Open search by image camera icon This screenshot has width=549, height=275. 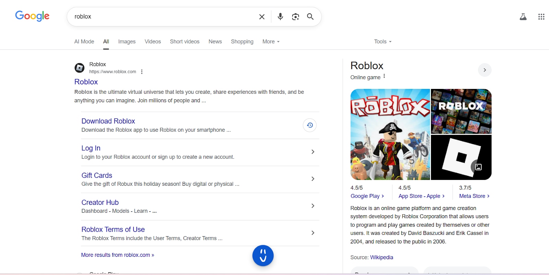295,16
